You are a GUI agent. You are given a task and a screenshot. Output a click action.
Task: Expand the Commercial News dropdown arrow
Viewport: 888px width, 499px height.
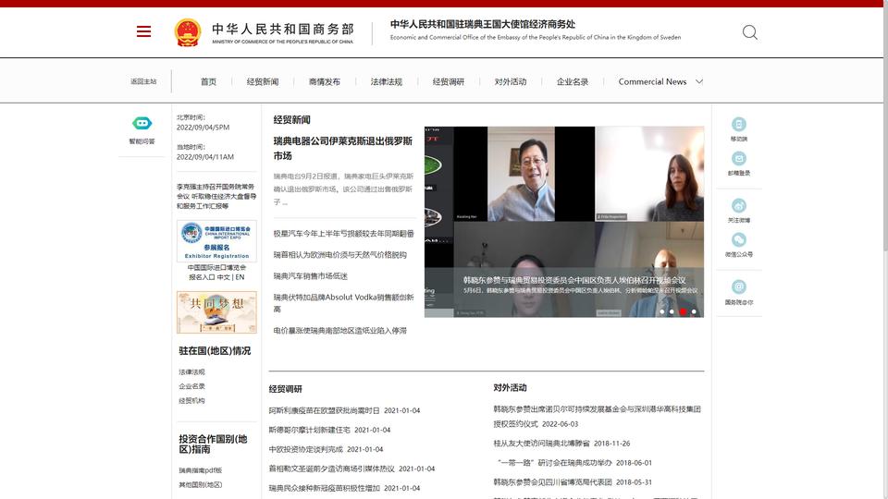tap(699, 81)
